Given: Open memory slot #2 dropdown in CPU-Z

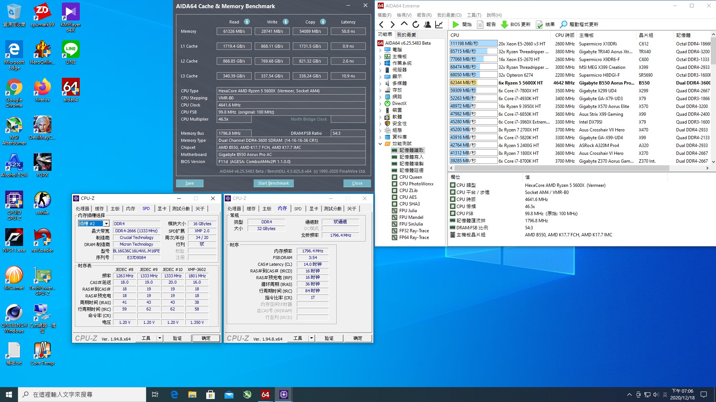Looking at the screenshot, I should pos(106,224).
